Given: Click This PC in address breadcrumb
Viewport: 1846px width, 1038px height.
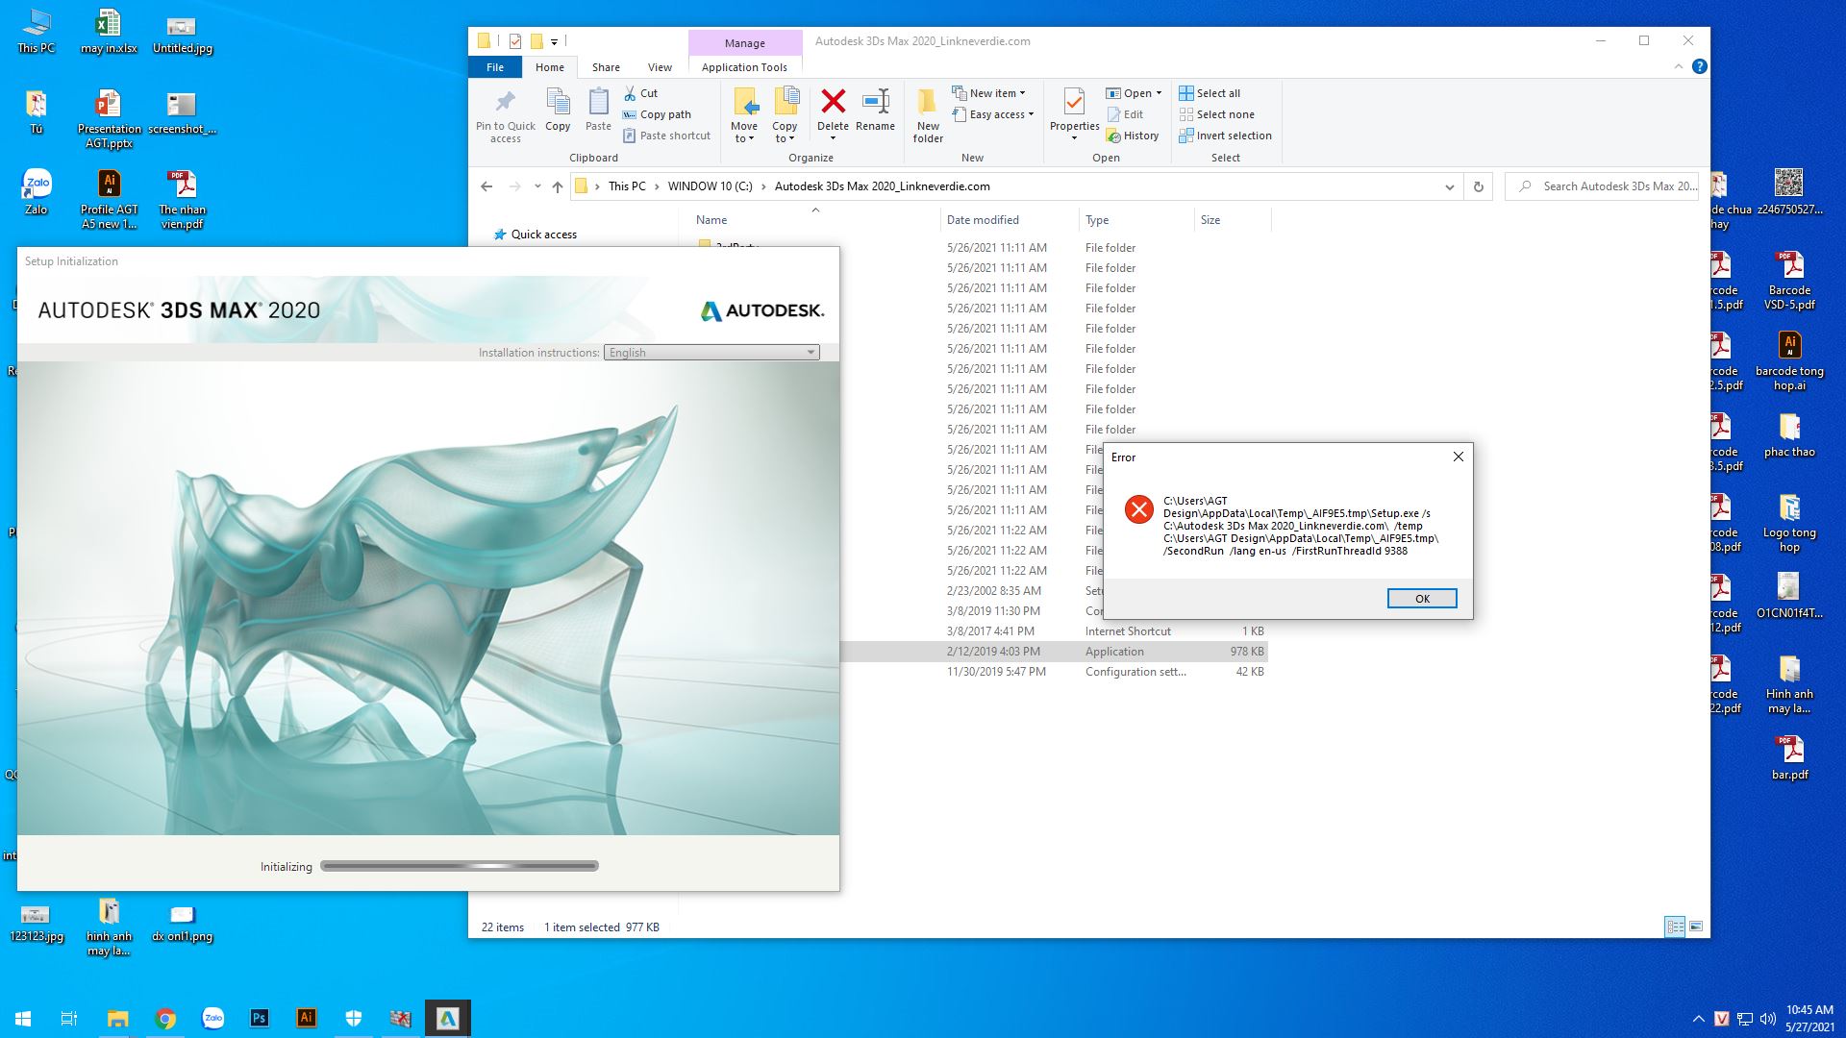Looking at the screenshot, I should (627, 186).
